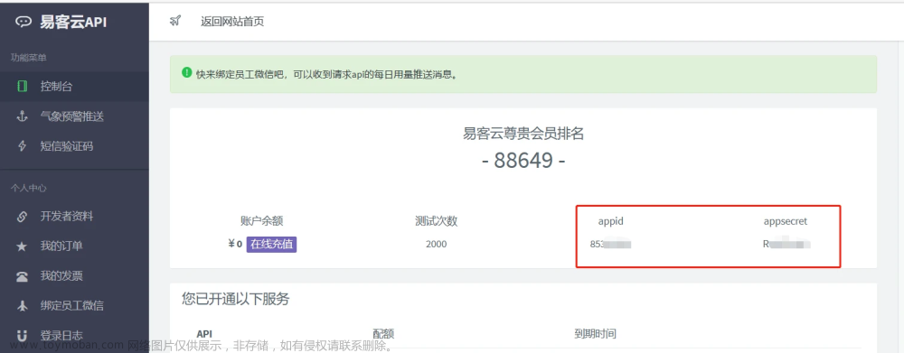Click the lightning icon beside 短信验证码
Viewport: 904px width, 353px height.
22,146
